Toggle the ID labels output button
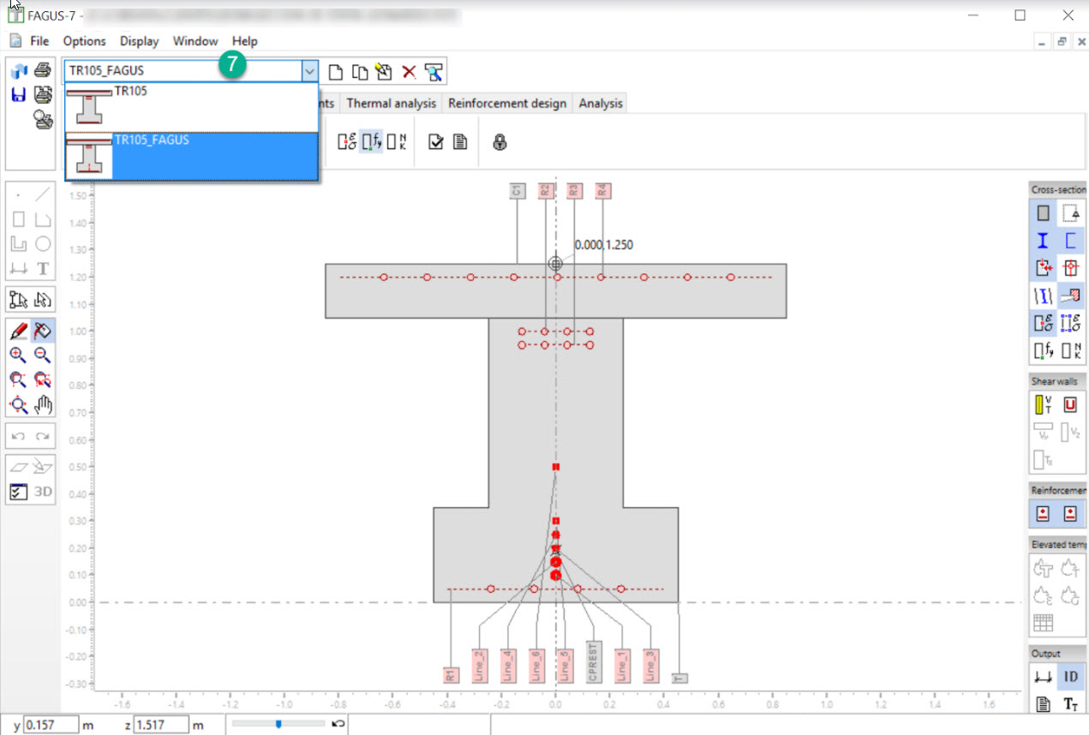This screenshot has height=735, width=1089. [x=1070, y=677]
